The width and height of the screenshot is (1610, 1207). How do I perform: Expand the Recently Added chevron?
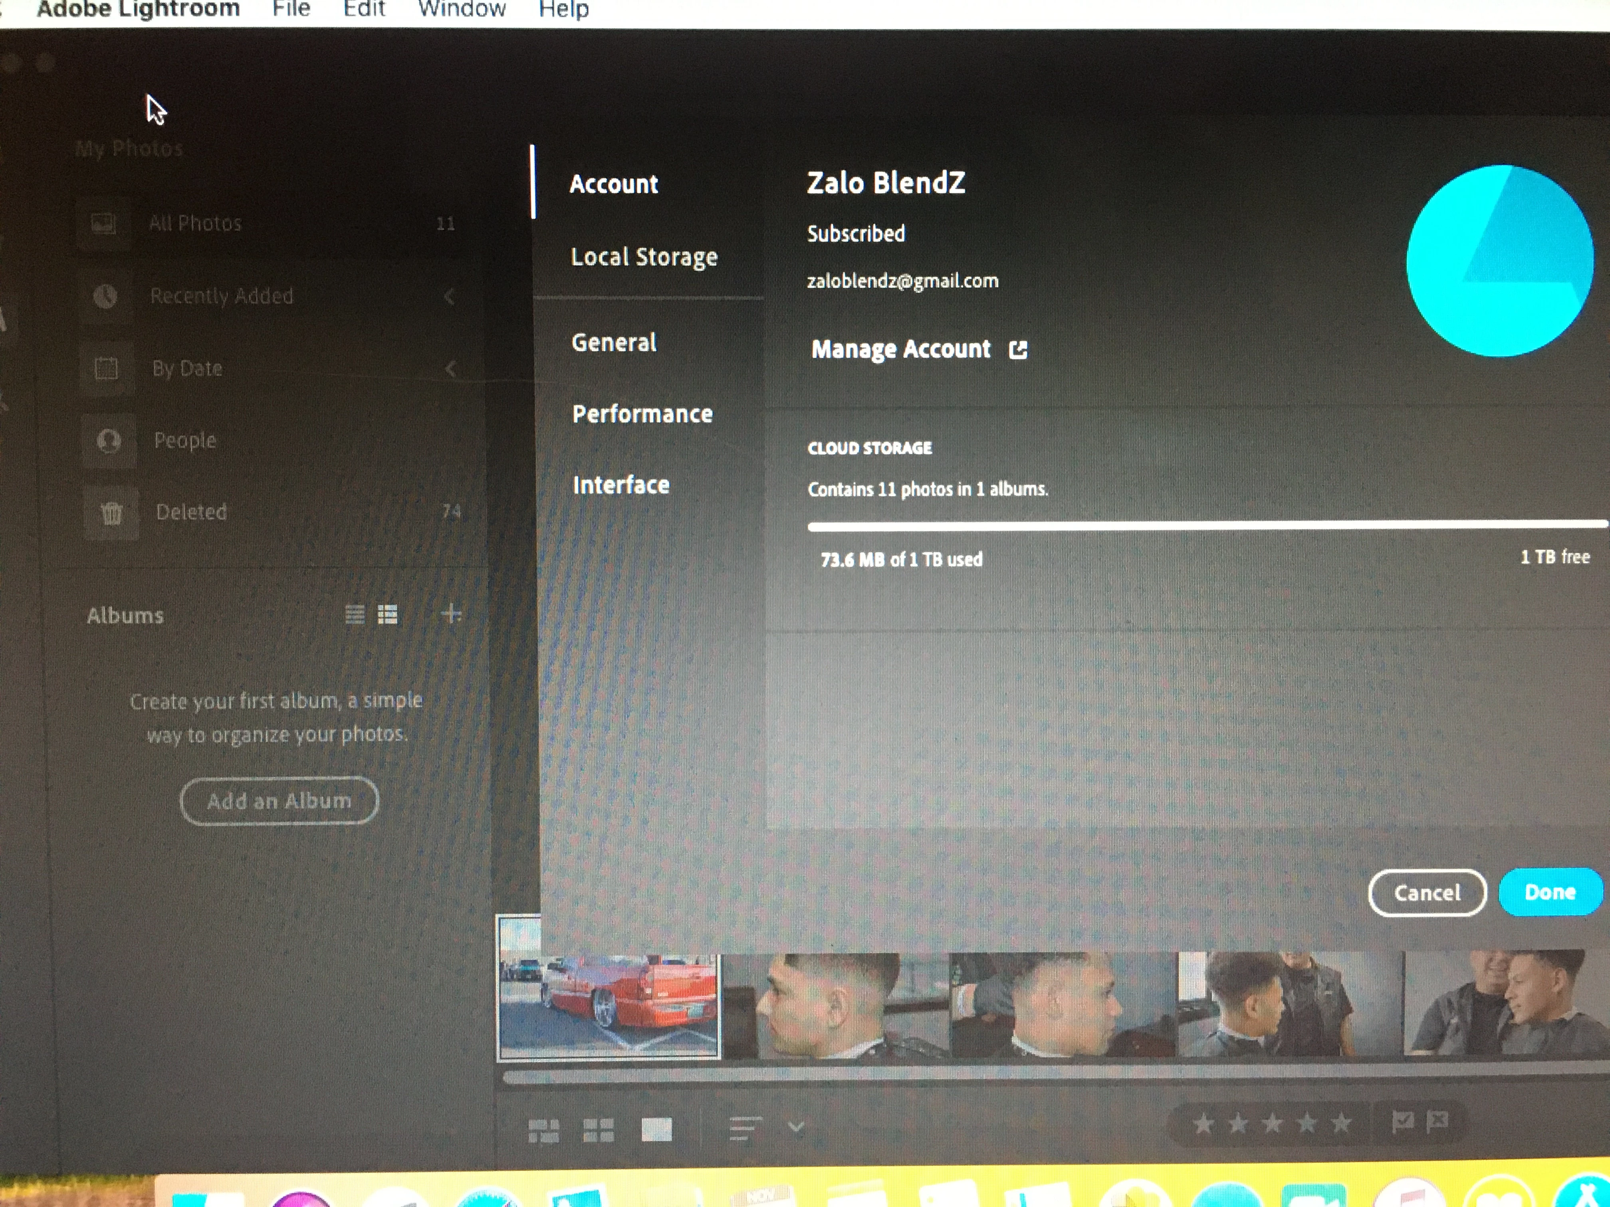click(x=450, y=296)
